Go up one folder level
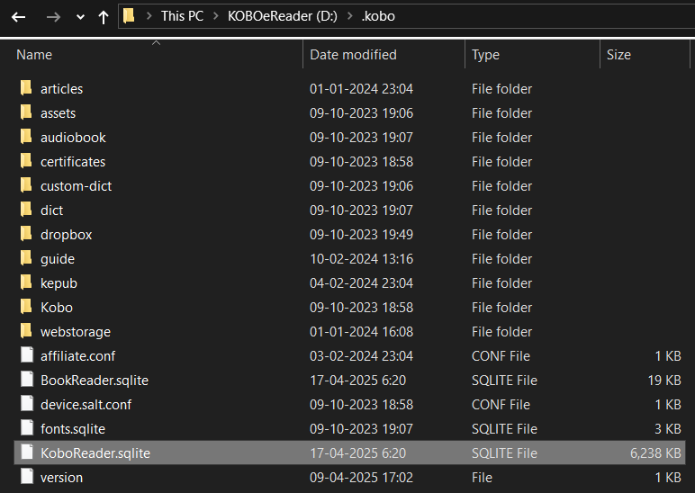 point(104,17)
